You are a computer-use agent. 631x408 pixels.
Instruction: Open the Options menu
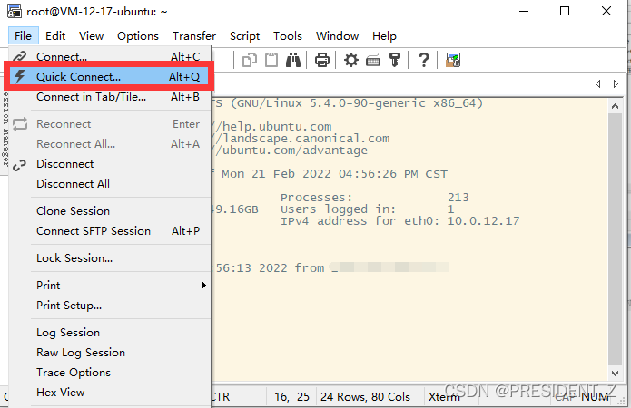(x=138, y=35)
